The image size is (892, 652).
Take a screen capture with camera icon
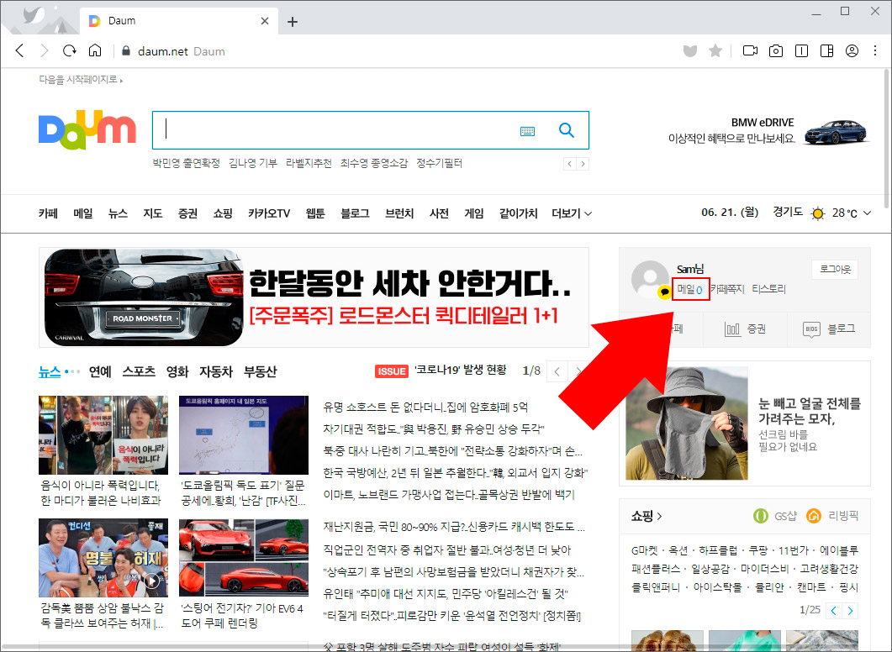click(x=776, y=51)
